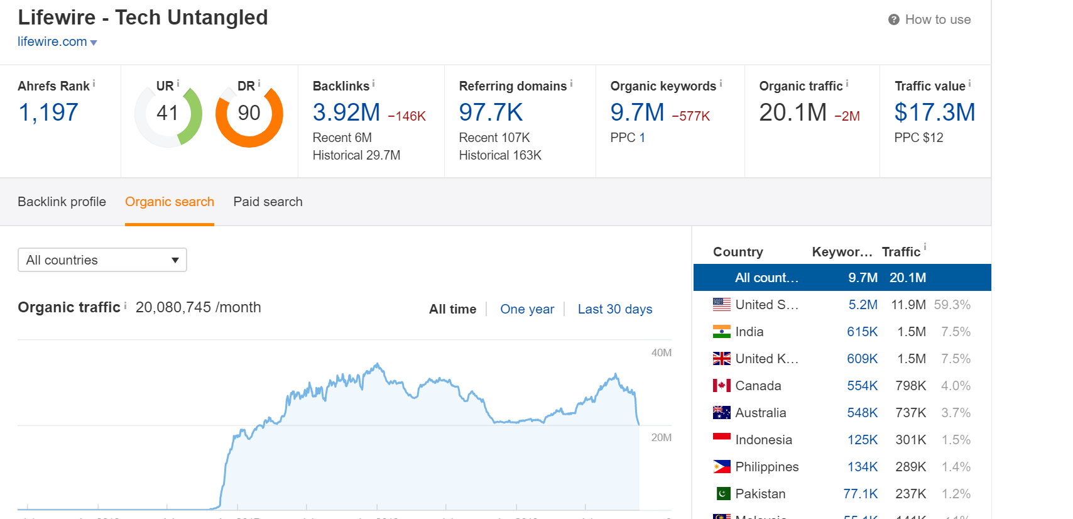1073x519 pixels.
Task: Select the Canada flag icon
Action: 722,386
